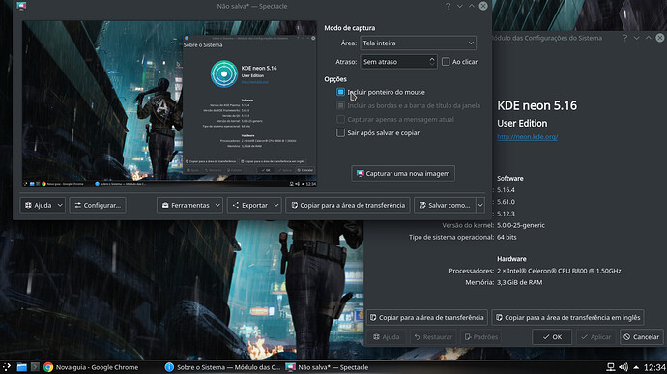Open the Ferramentas menu button

tap(189, 205)
